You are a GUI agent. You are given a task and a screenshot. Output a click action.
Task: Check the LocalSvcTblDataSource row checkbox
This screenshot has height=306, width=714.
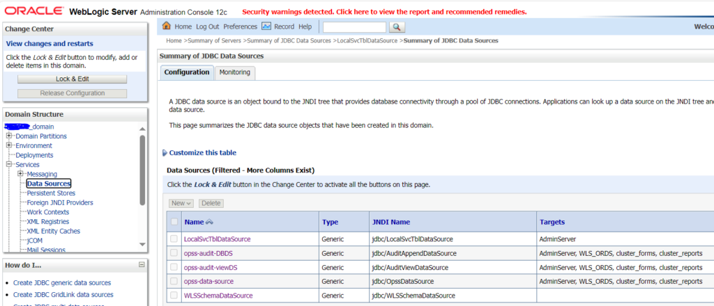click(x=174, y=239)
